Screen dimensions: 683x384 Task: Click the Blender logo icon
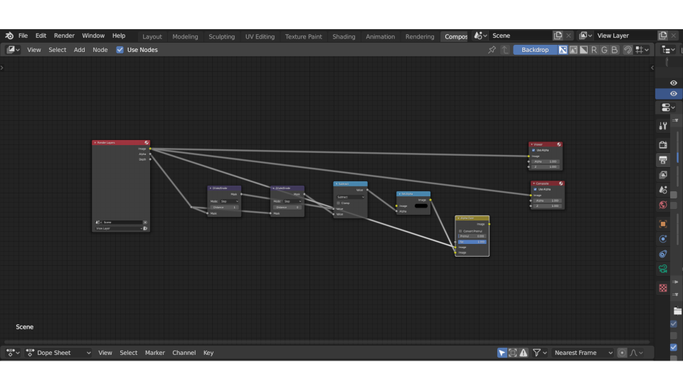click(9, 36)
